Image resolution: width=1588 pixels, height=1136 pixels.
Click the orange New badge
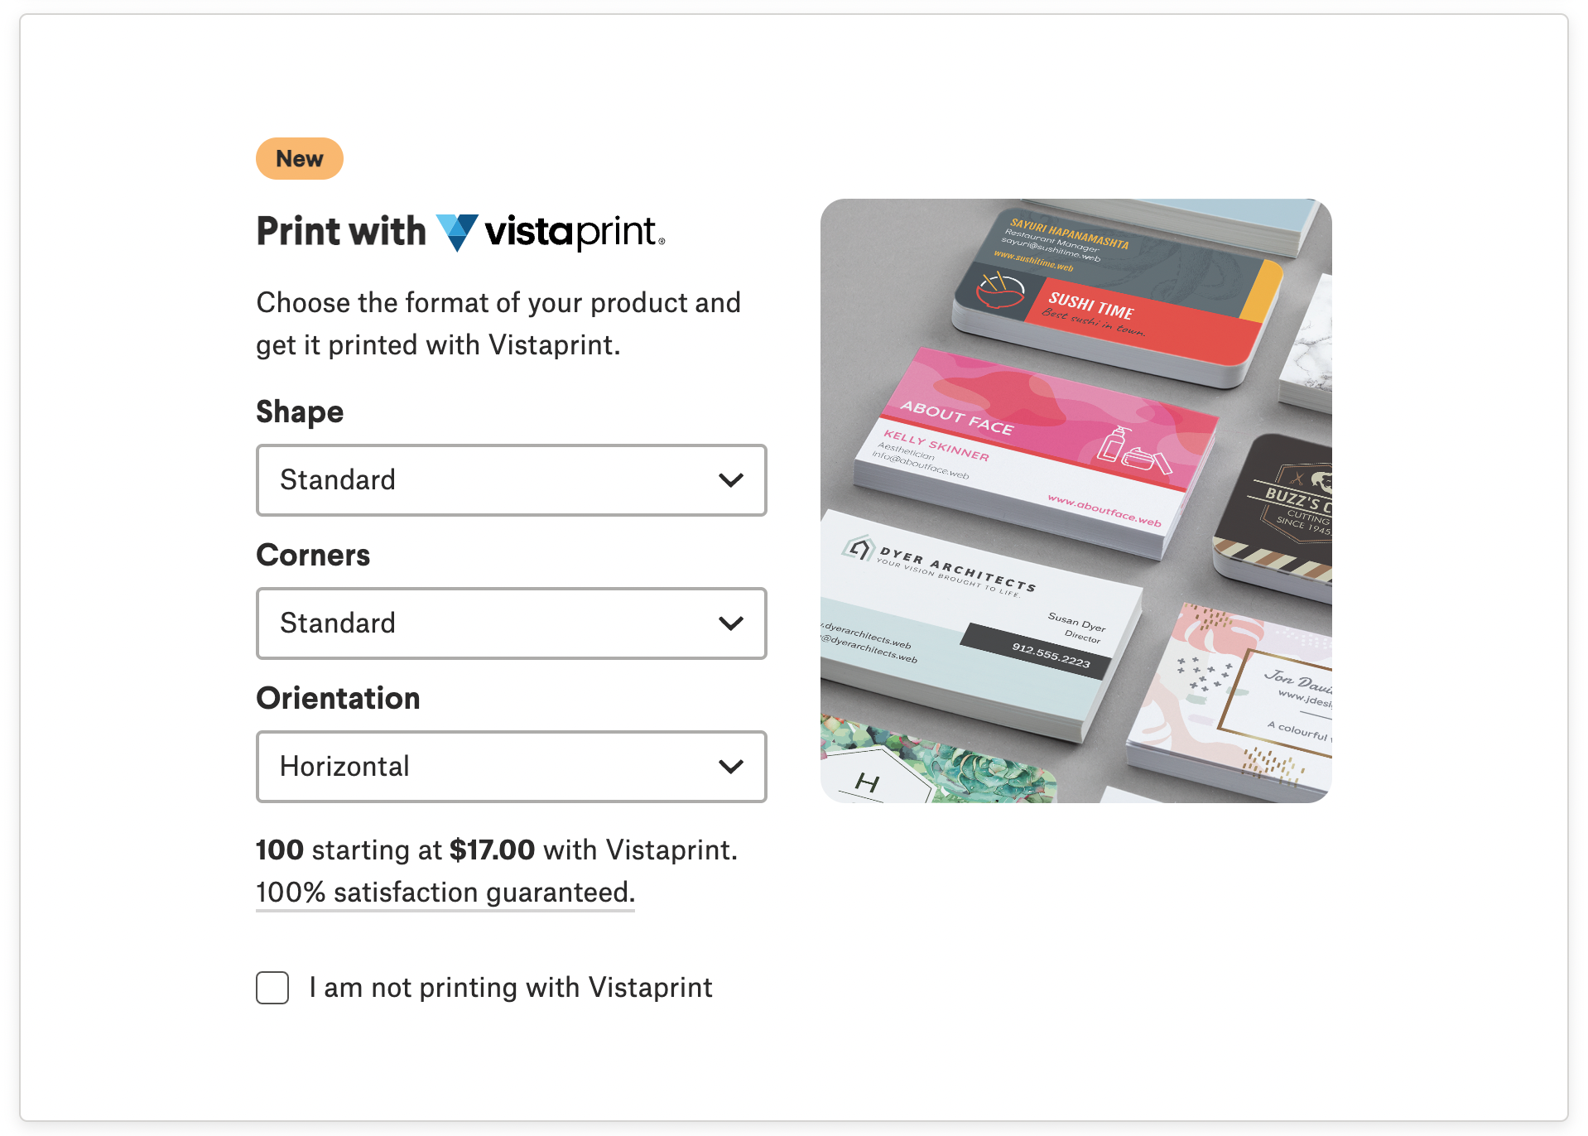pos(300,159)
